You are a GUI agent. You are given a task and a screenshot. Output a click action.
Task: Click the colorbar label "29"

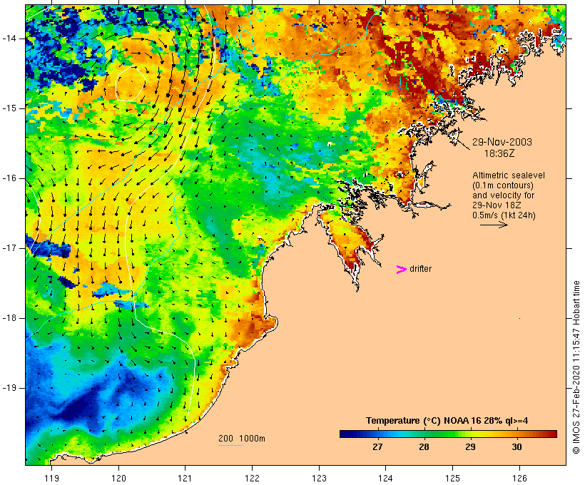click(470, 446)
